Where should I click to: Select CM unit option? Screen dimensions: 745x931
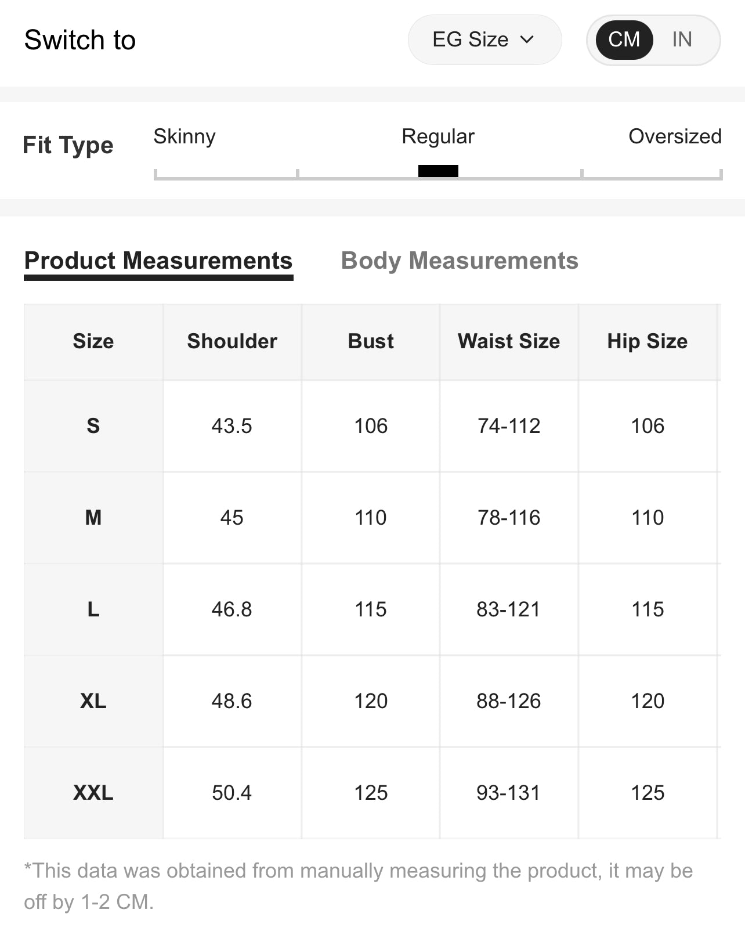pos(624,39)
